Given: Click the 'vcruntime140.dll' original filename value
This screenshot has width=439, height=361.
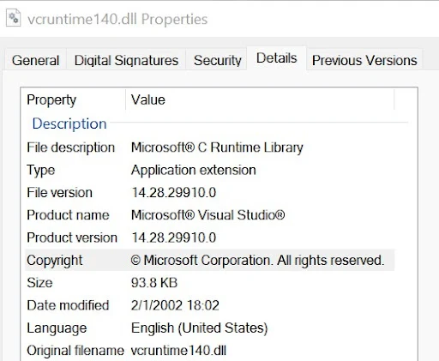Looking at the screenshot, I should (178, 351).
